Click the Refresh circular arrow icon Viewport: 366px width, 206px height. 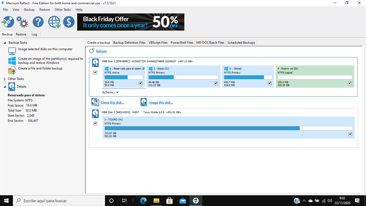click(x=92, y=51)
